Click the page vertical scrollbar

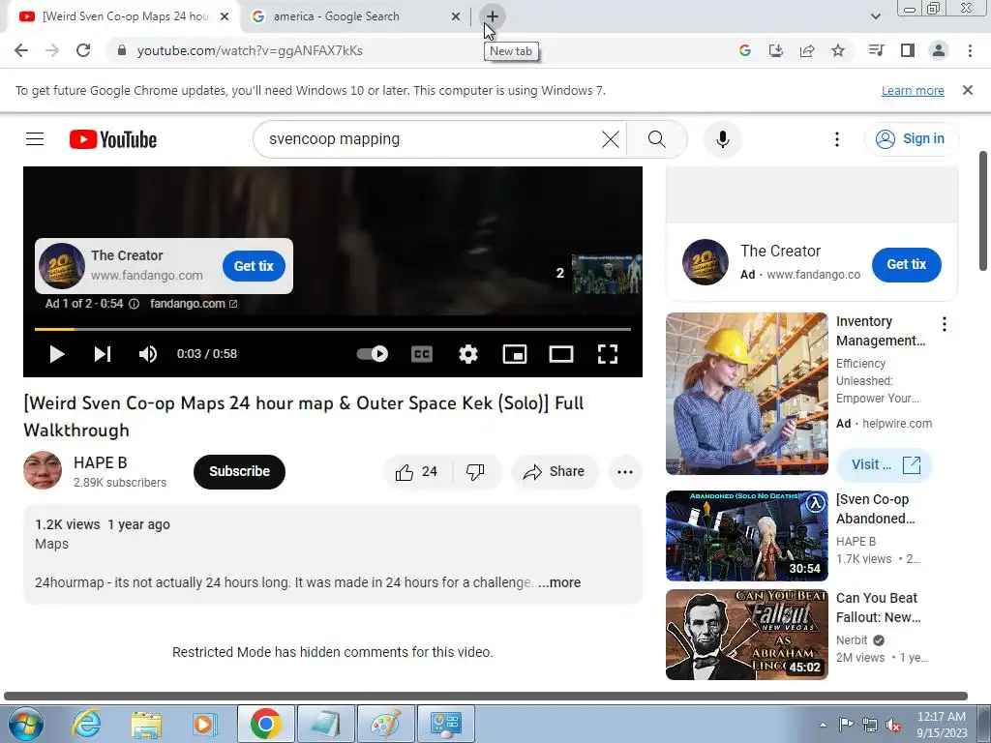(x=983, y=211)
